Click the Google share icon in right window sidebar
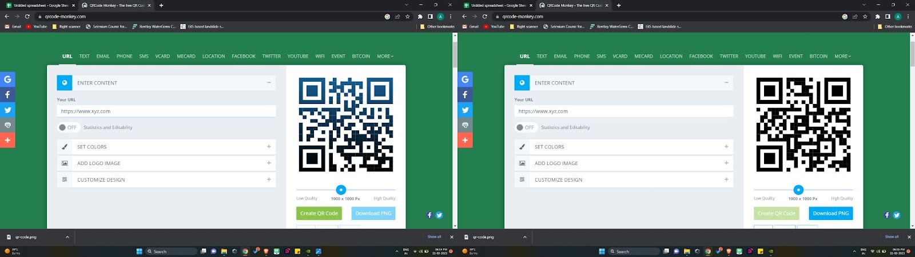915x257 pixels. pyautogui.click(x=465, y=79)
